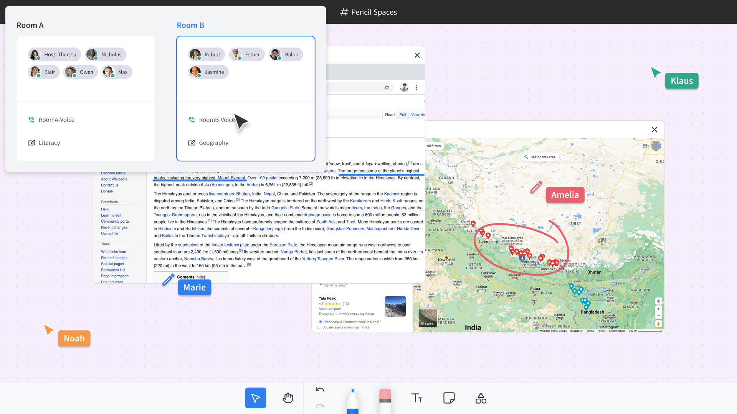Close the Wikipedia browser window
The width and height of the screenshot is (737, 414).
417,55
